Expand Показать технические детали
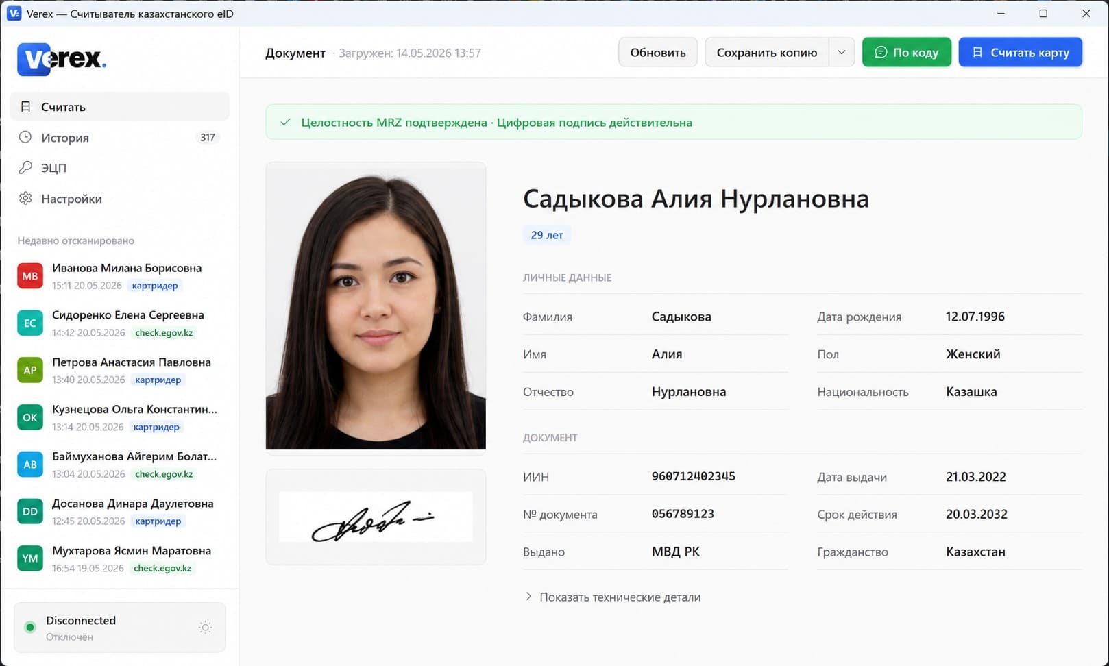 click(613, 597)
